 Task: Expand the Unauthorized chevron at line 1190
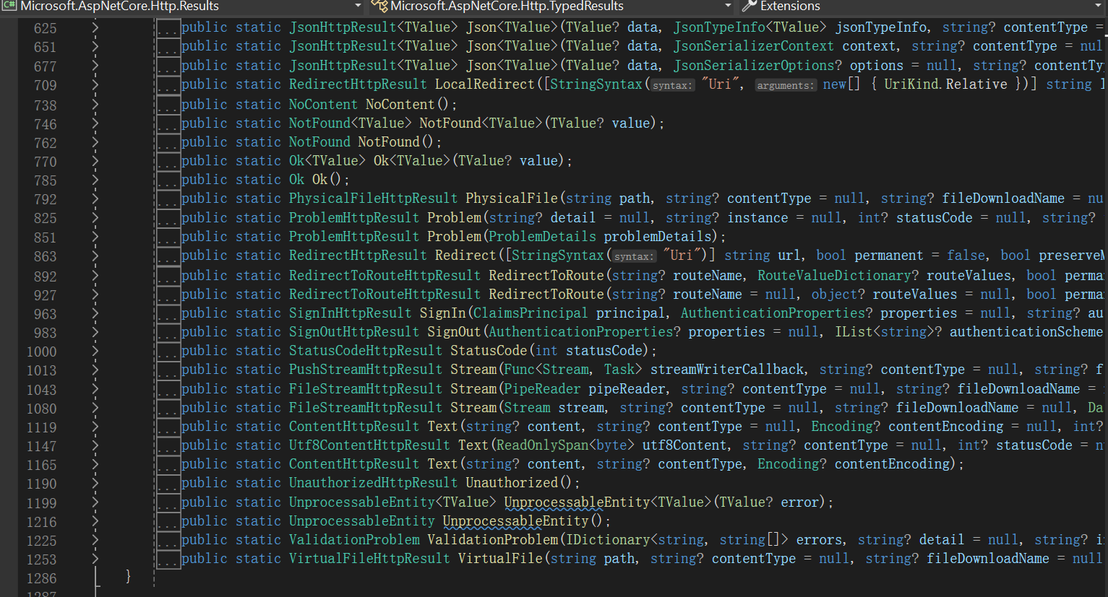coord(95,483)
